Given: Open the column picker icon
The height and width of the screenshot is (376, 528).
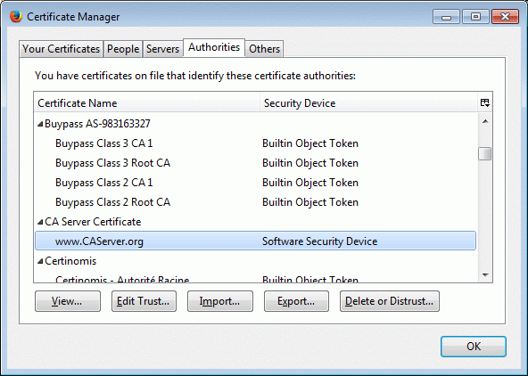Looking at the screenshot, I should (x=485, y=103).
